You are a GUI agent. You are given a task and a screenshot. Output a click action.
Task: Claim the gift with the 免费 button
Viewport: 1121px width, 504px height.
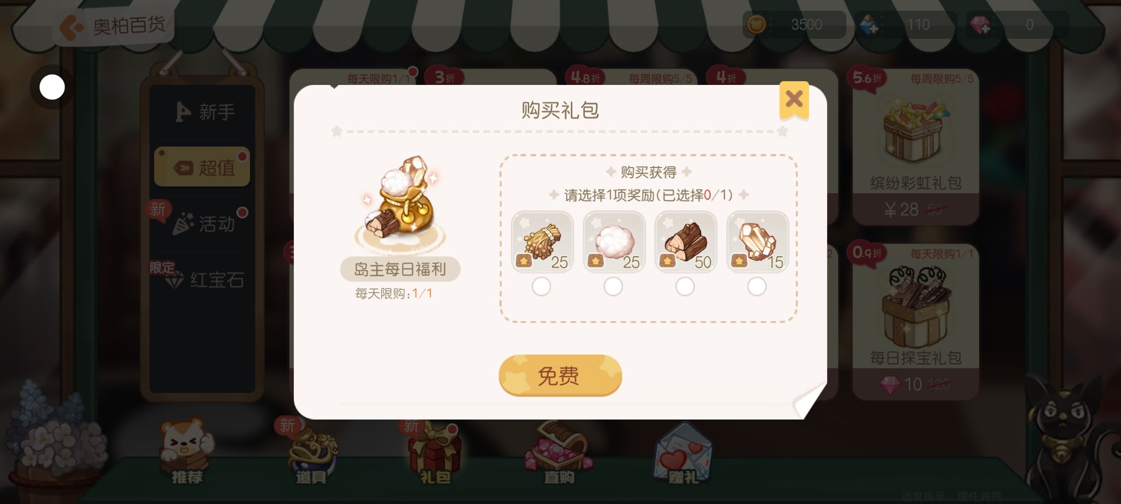pyautogui.click(x=560, y=375)
